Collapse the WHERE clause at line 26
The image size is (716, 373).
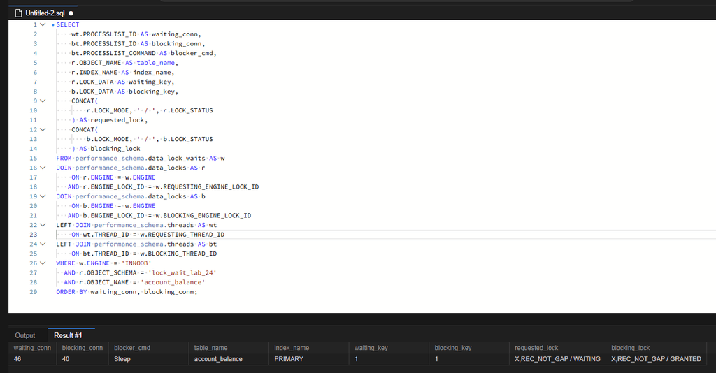tap(43, 263)
